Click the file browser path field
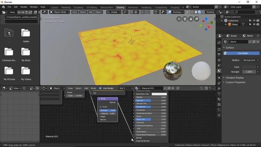The image size is (261, 147). 22,17
